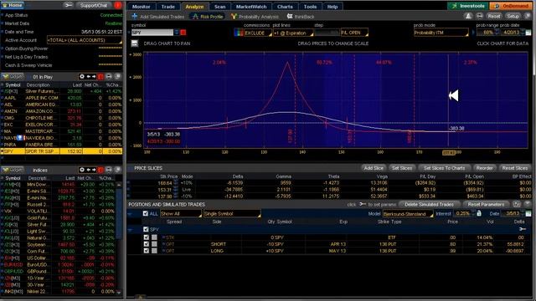536x301 pixels.
Task: Click the chart save icon left of Drag Chart To Pan
Action: pos(134,43)
